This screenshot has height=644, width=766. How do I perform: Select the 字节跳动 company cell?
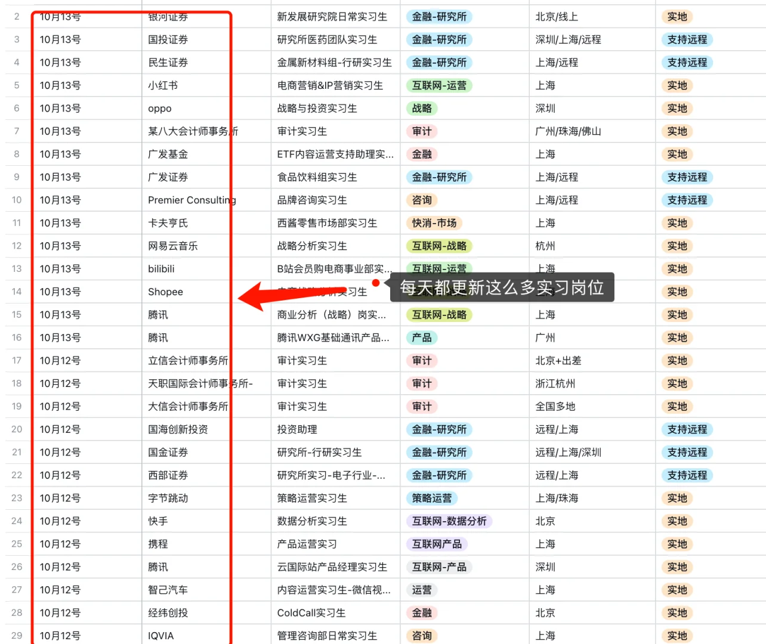coord(206,499)
